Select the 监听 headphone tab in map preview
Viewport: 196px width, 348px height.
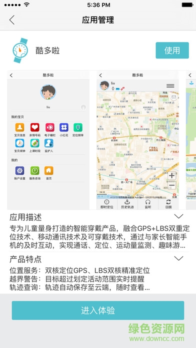[x=148, y=204]
